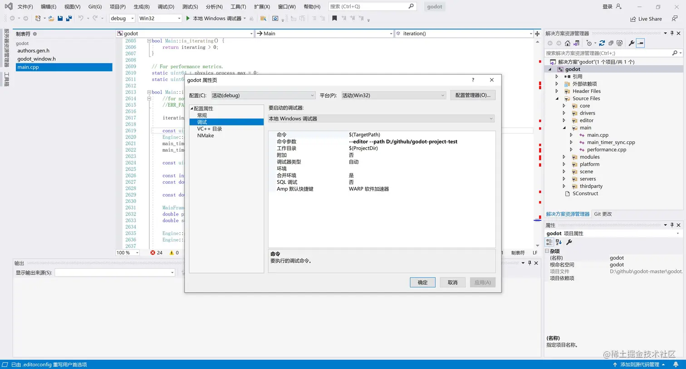Select 常规 in the property tree

[x=202, y=115]
